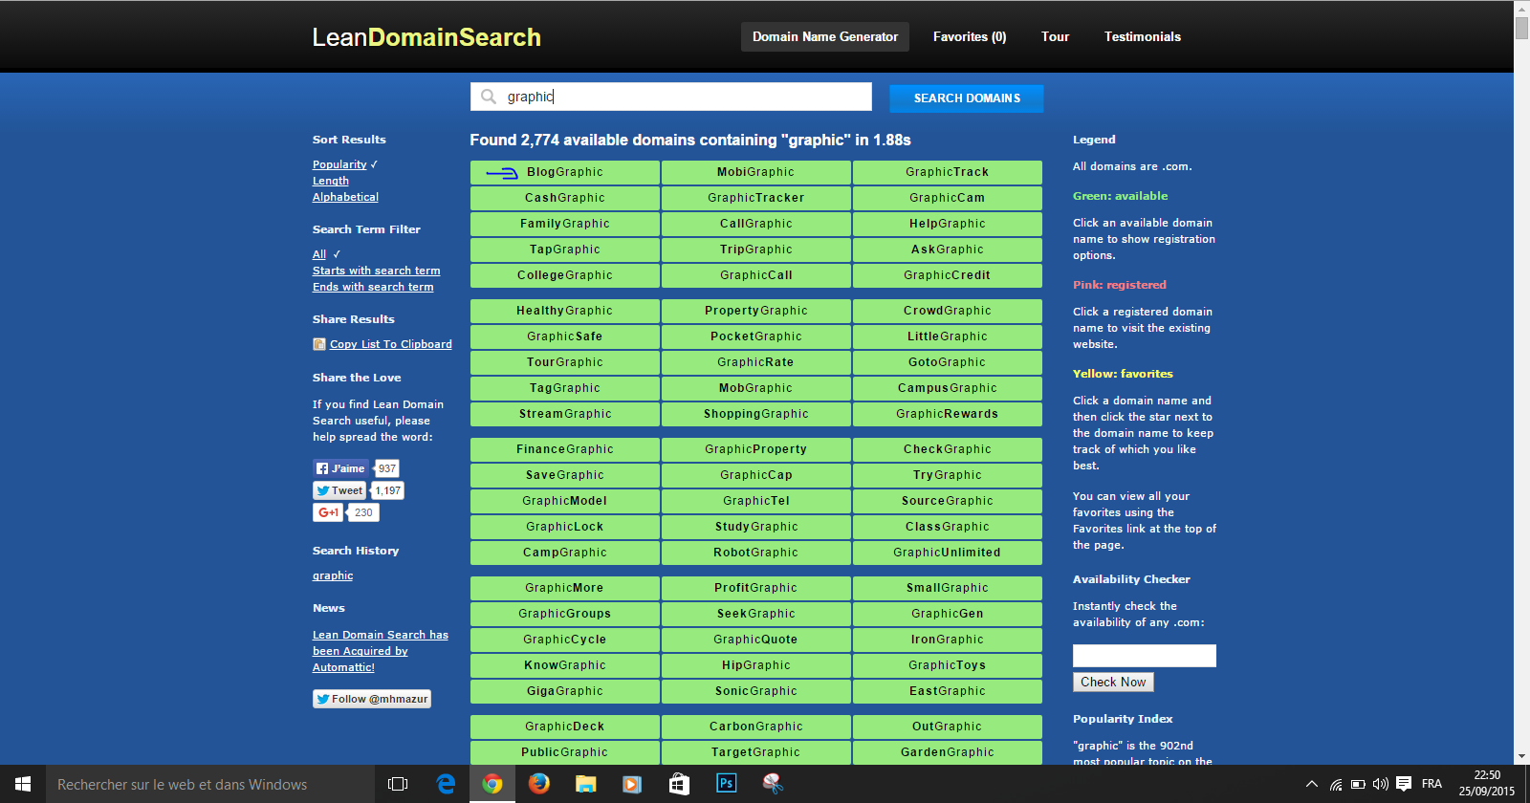Open Firefox from the taskbar
The height and width of the screenshot is (803, 1530).
(x=539, y=784)
